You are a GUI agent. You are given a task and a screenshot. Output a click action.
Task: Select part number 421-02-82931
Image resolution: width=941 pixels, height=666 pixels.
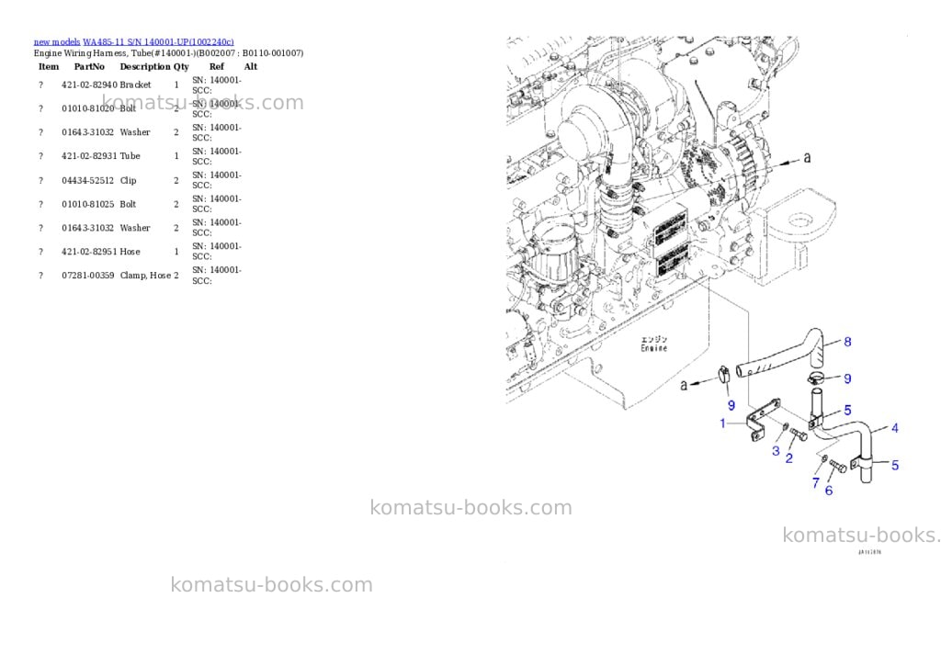(89, 156)
